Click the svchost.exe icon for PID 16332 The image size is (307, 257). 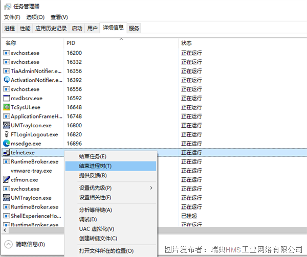tap(7, 62)
